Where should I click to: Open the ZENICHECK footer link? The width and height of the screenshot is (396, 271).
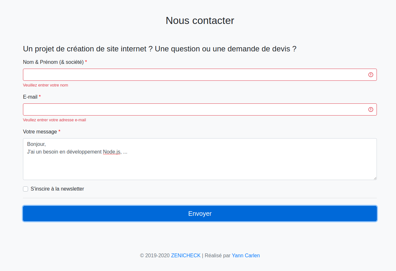point(186,255)
